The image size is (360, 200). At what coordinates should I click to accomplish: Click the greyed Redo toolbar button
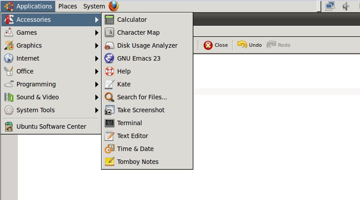278,45
